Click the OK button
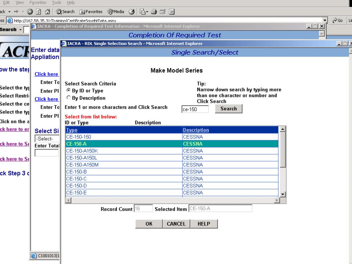The height and width of the screenshot is (264, 352). pyautogui.click(x=149, y=224)
